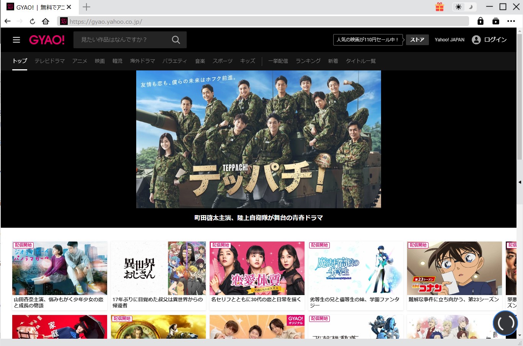Select the トップ tab

[x=20, y=61]
